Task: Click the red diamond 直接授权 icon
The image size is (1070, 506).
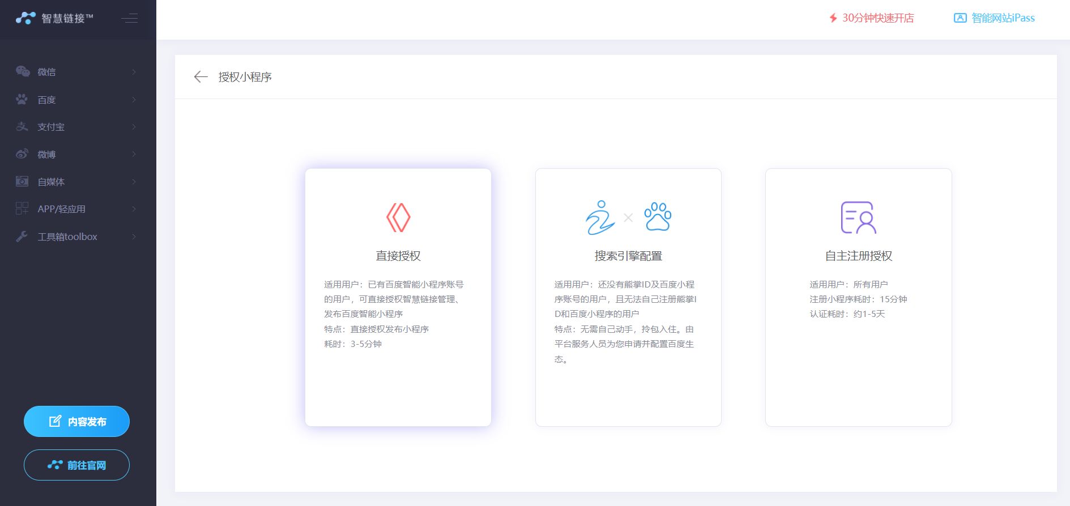Action: (x=398, y=217)
